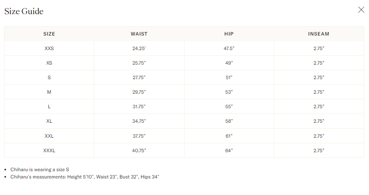
Task: Select the S size row label
Action: click(x=49, y=78)
